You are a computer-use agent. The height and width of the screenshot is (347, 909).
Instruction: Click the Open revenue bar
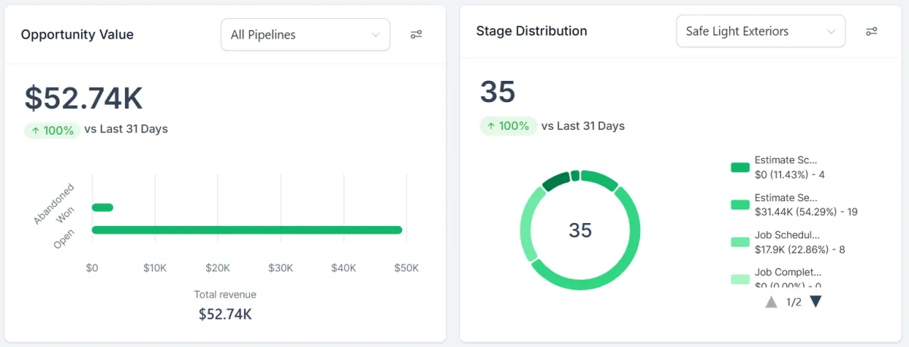point(247,230)
